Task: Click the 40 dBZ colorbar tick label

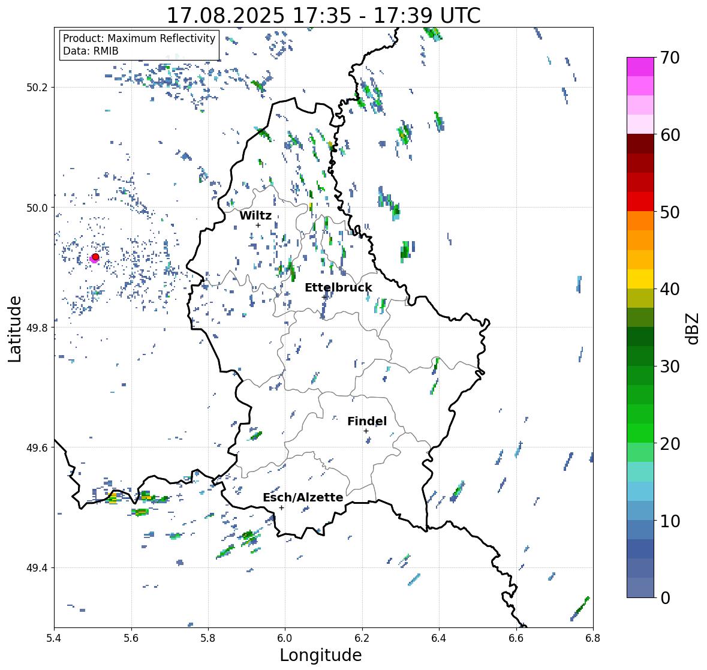Action: coord(669,289)
